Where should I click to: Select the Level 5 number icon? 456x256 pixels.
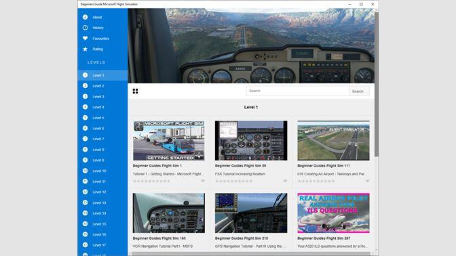click(85, 118)
